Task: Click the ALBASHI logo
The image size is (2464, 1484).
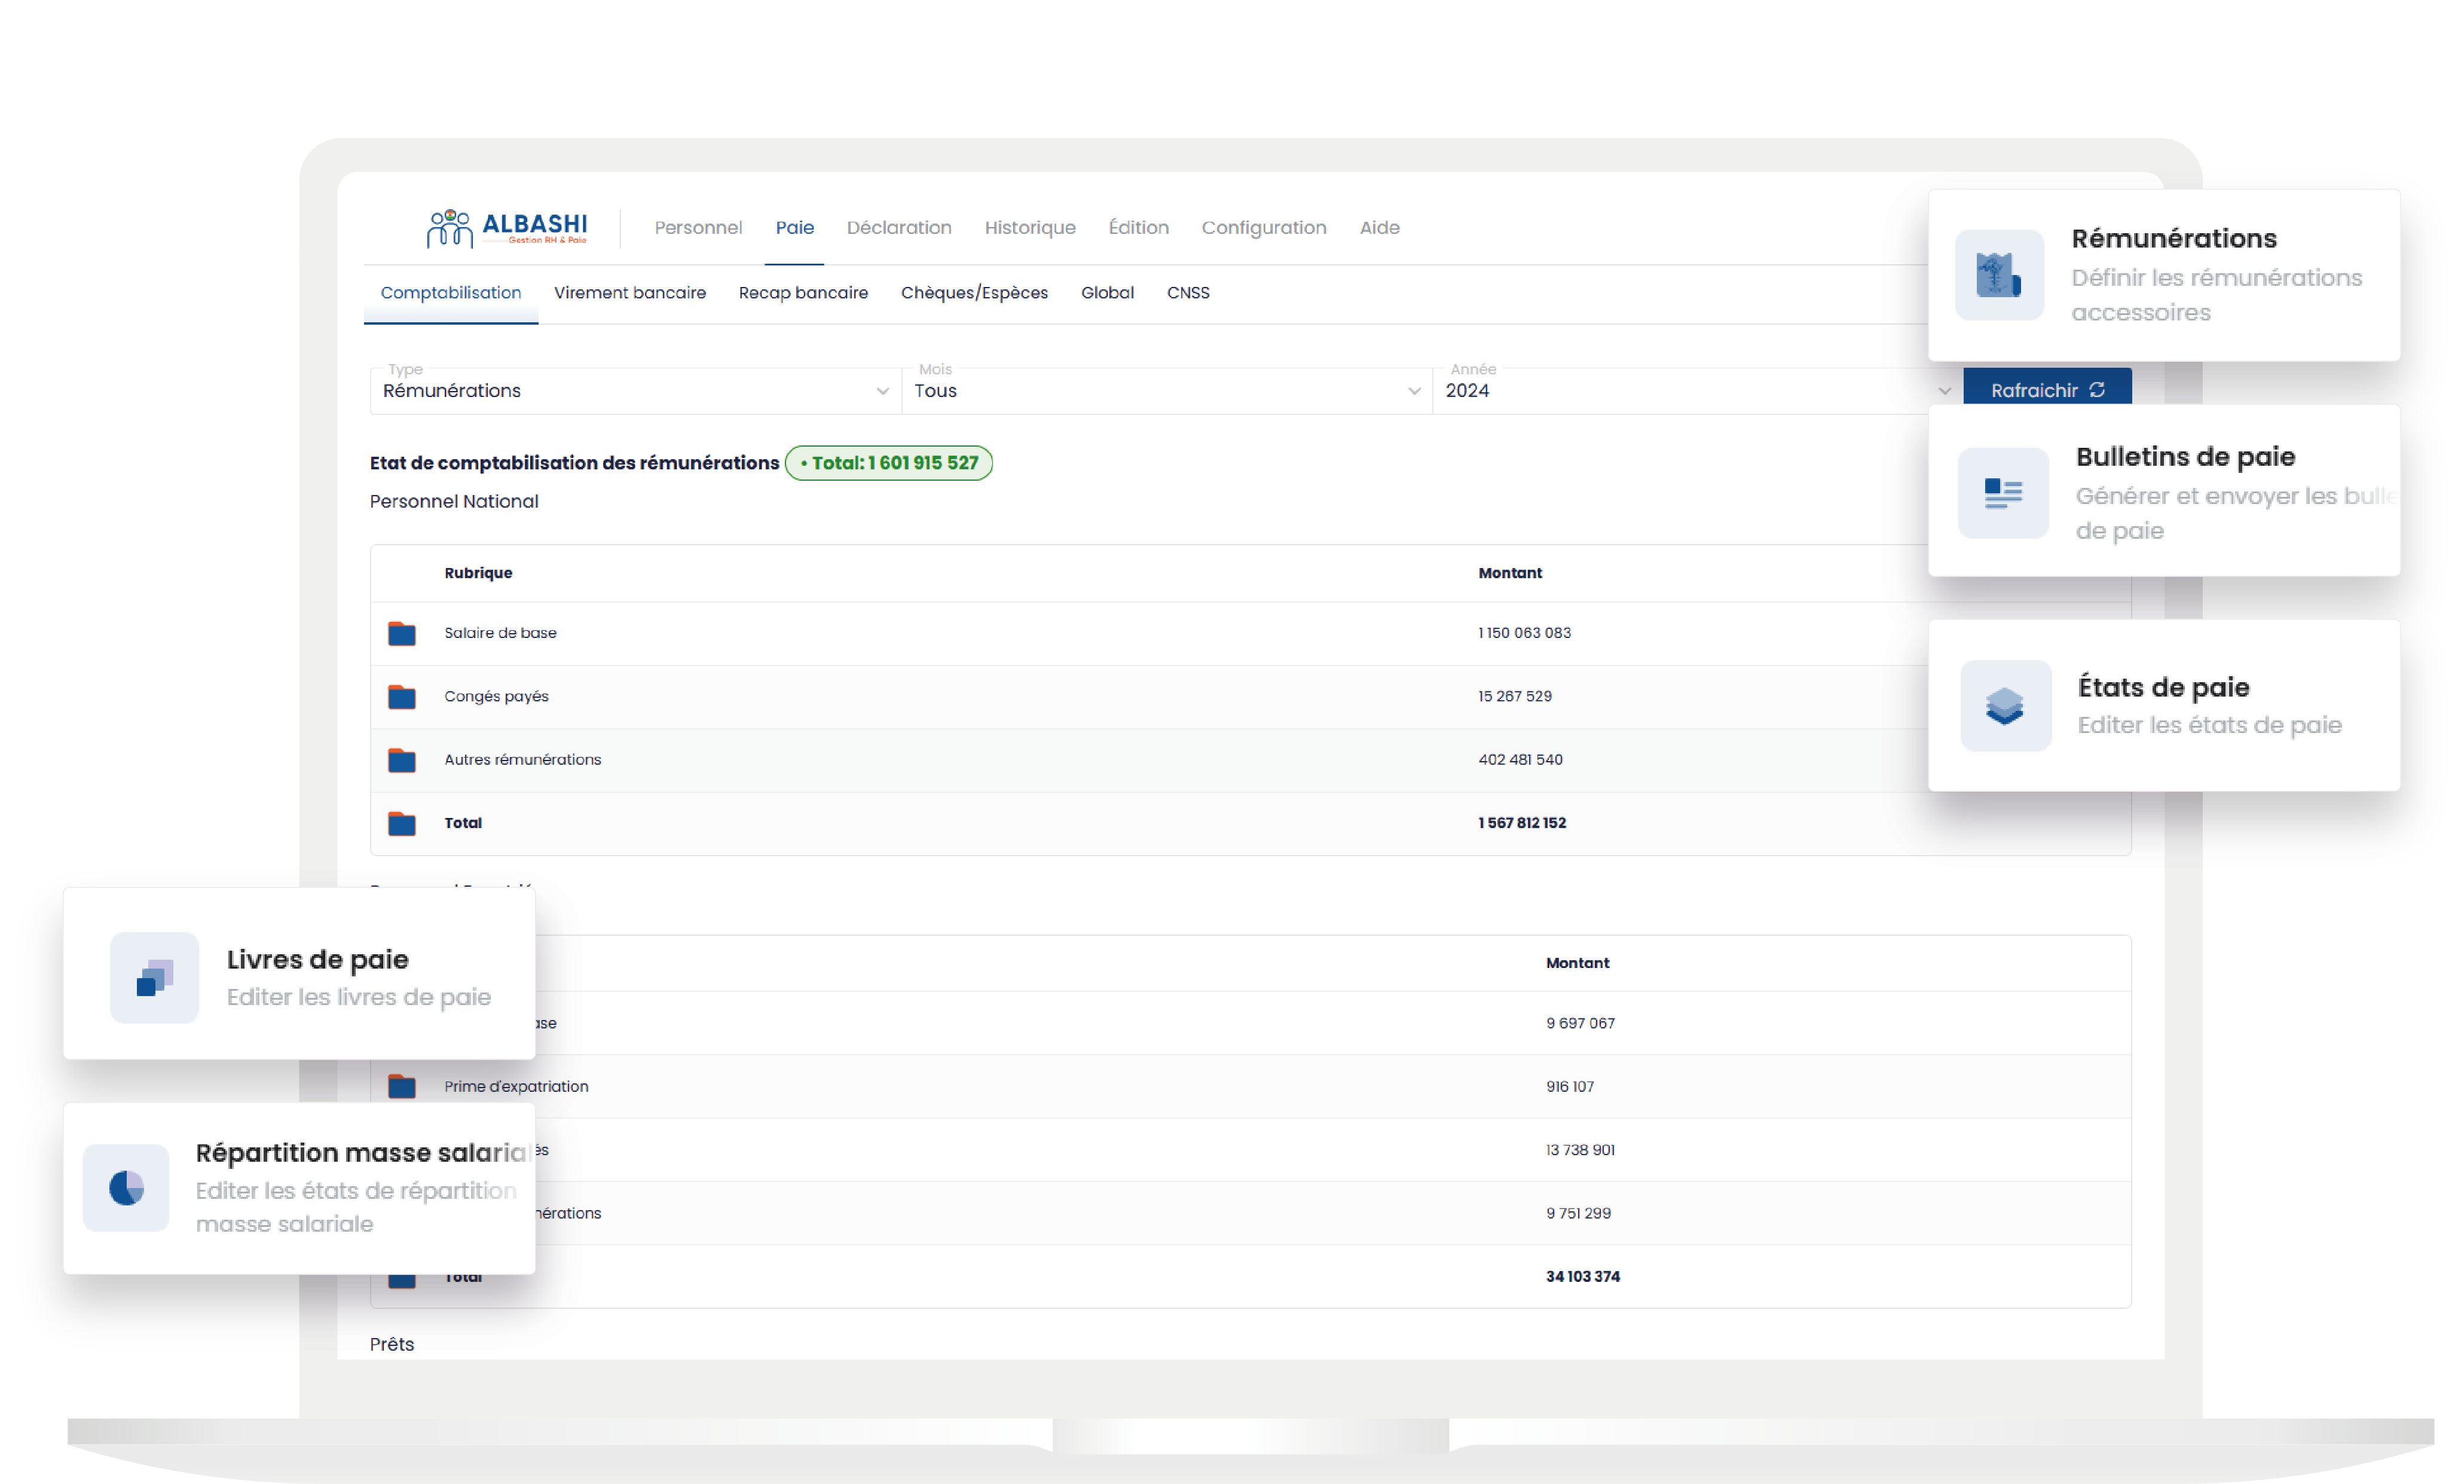Action: click(x=507, y=228)
